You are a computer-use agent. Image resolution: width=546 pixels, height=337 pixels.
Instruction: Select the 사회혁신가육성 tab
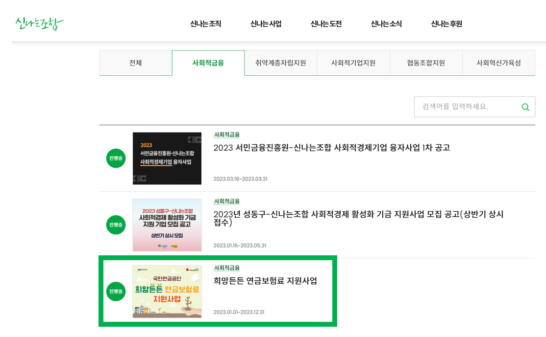point(498,63)
